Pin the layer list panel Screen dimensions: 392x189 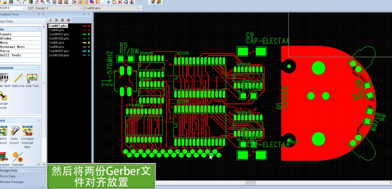click(x=84, y=15)
